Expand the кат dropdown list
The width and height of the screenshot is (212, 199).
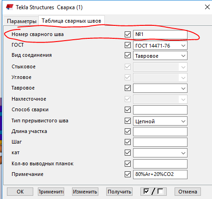coord(160,153)
